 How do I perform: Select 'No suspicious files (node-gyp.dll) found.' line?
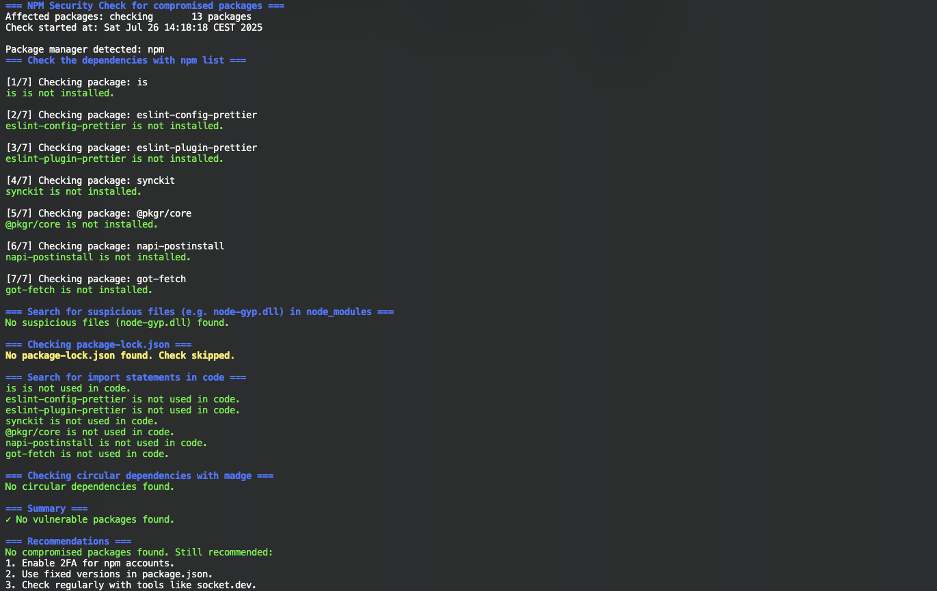pos(118,322)
